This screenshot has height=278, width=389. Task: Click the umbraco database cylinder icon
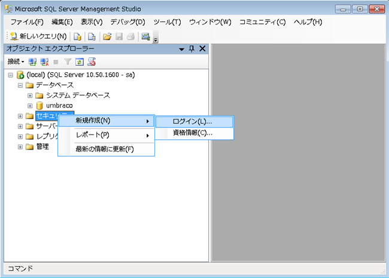click(39, 106)
